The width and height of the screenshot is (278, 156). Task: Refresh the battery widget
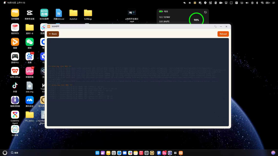205,12
